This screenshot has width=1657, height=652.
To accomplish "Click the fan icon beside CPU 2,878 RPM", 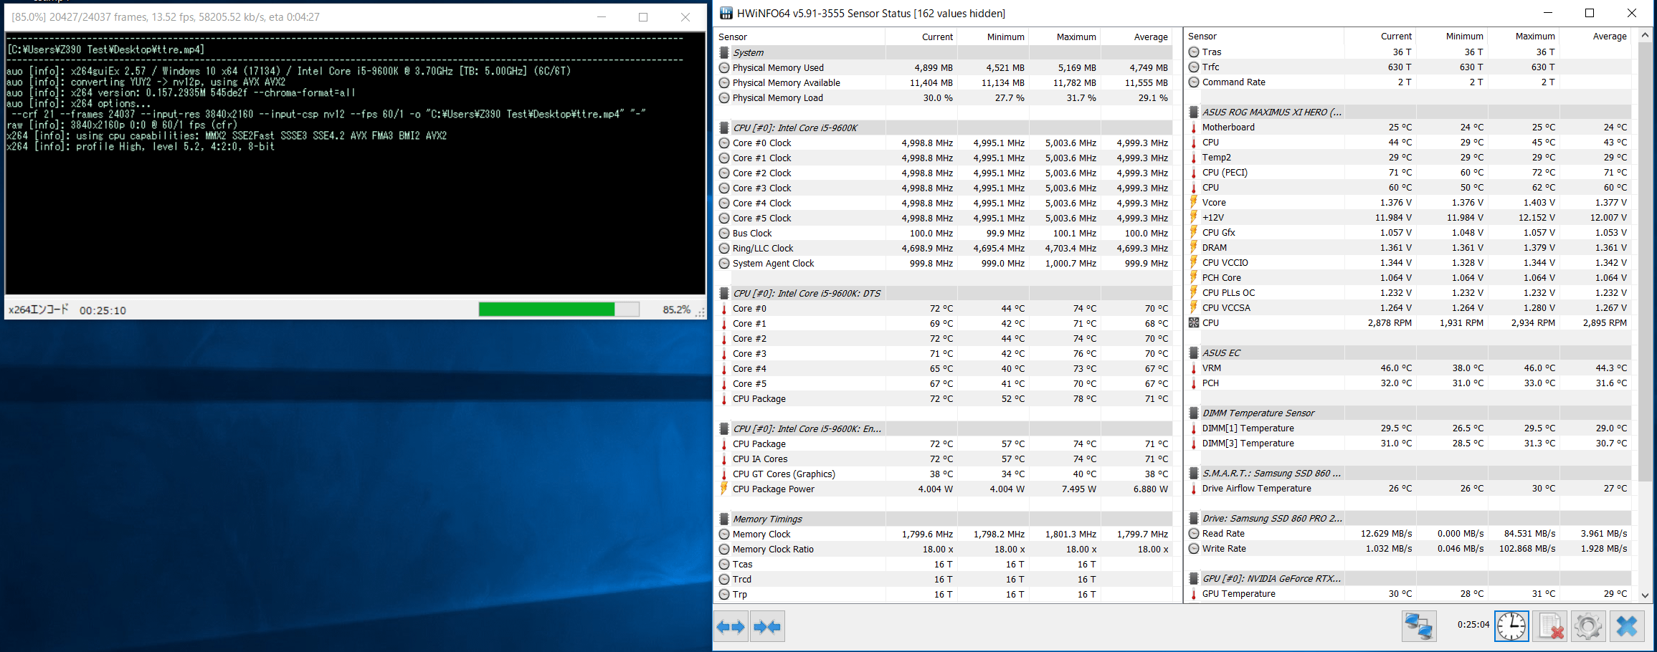I will pyautogui.click(x=1194, y=323).
